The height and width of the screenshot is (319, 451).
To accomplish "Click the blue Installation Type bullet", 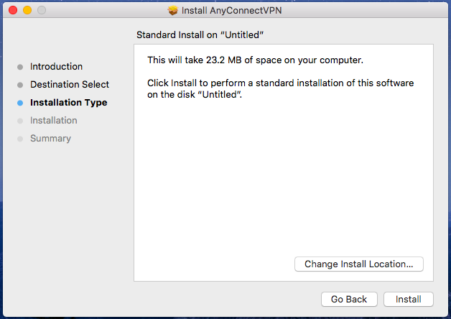I will point(20,103).
